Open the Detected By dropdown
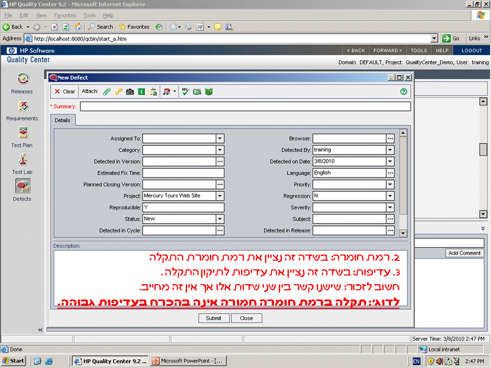The height and width of the screenshot is (368, 491). (390, 150)
